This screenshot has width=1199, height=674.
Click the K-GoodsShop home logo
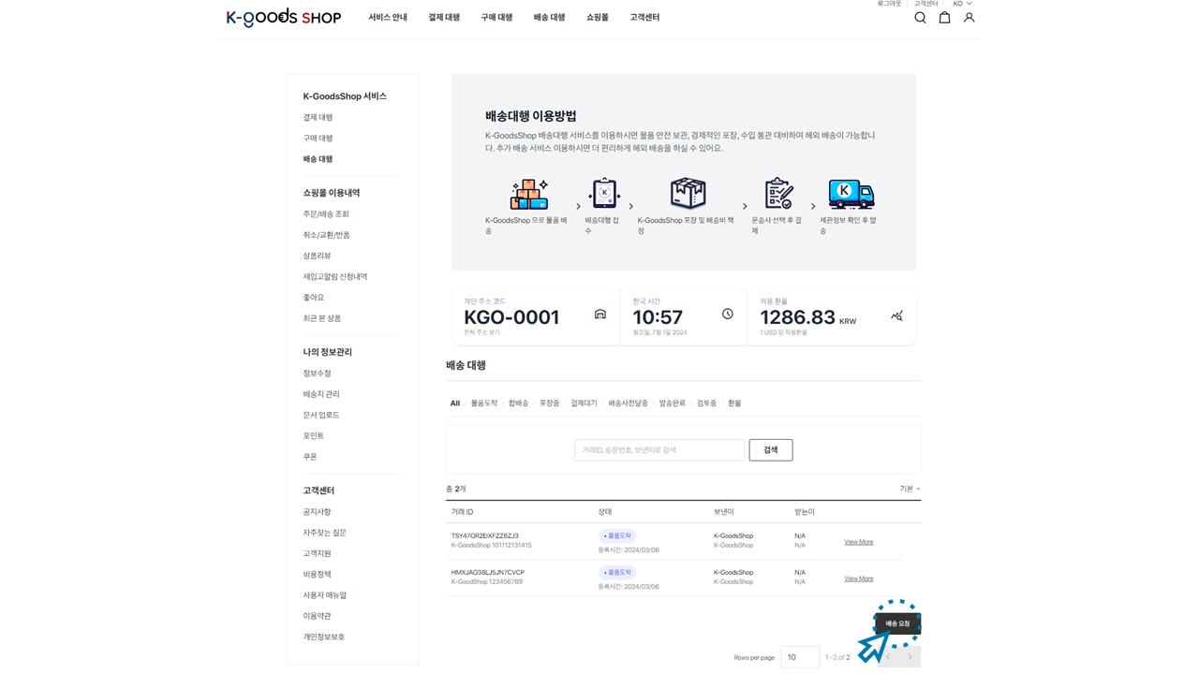point(283,18)
